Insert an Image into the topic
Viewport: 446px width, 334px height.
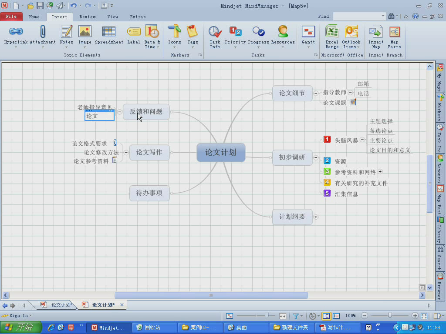[x=85, y=36]
